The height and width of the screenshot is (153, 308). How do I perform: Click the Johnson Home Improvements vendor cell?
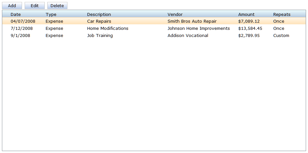pos(199,28)
